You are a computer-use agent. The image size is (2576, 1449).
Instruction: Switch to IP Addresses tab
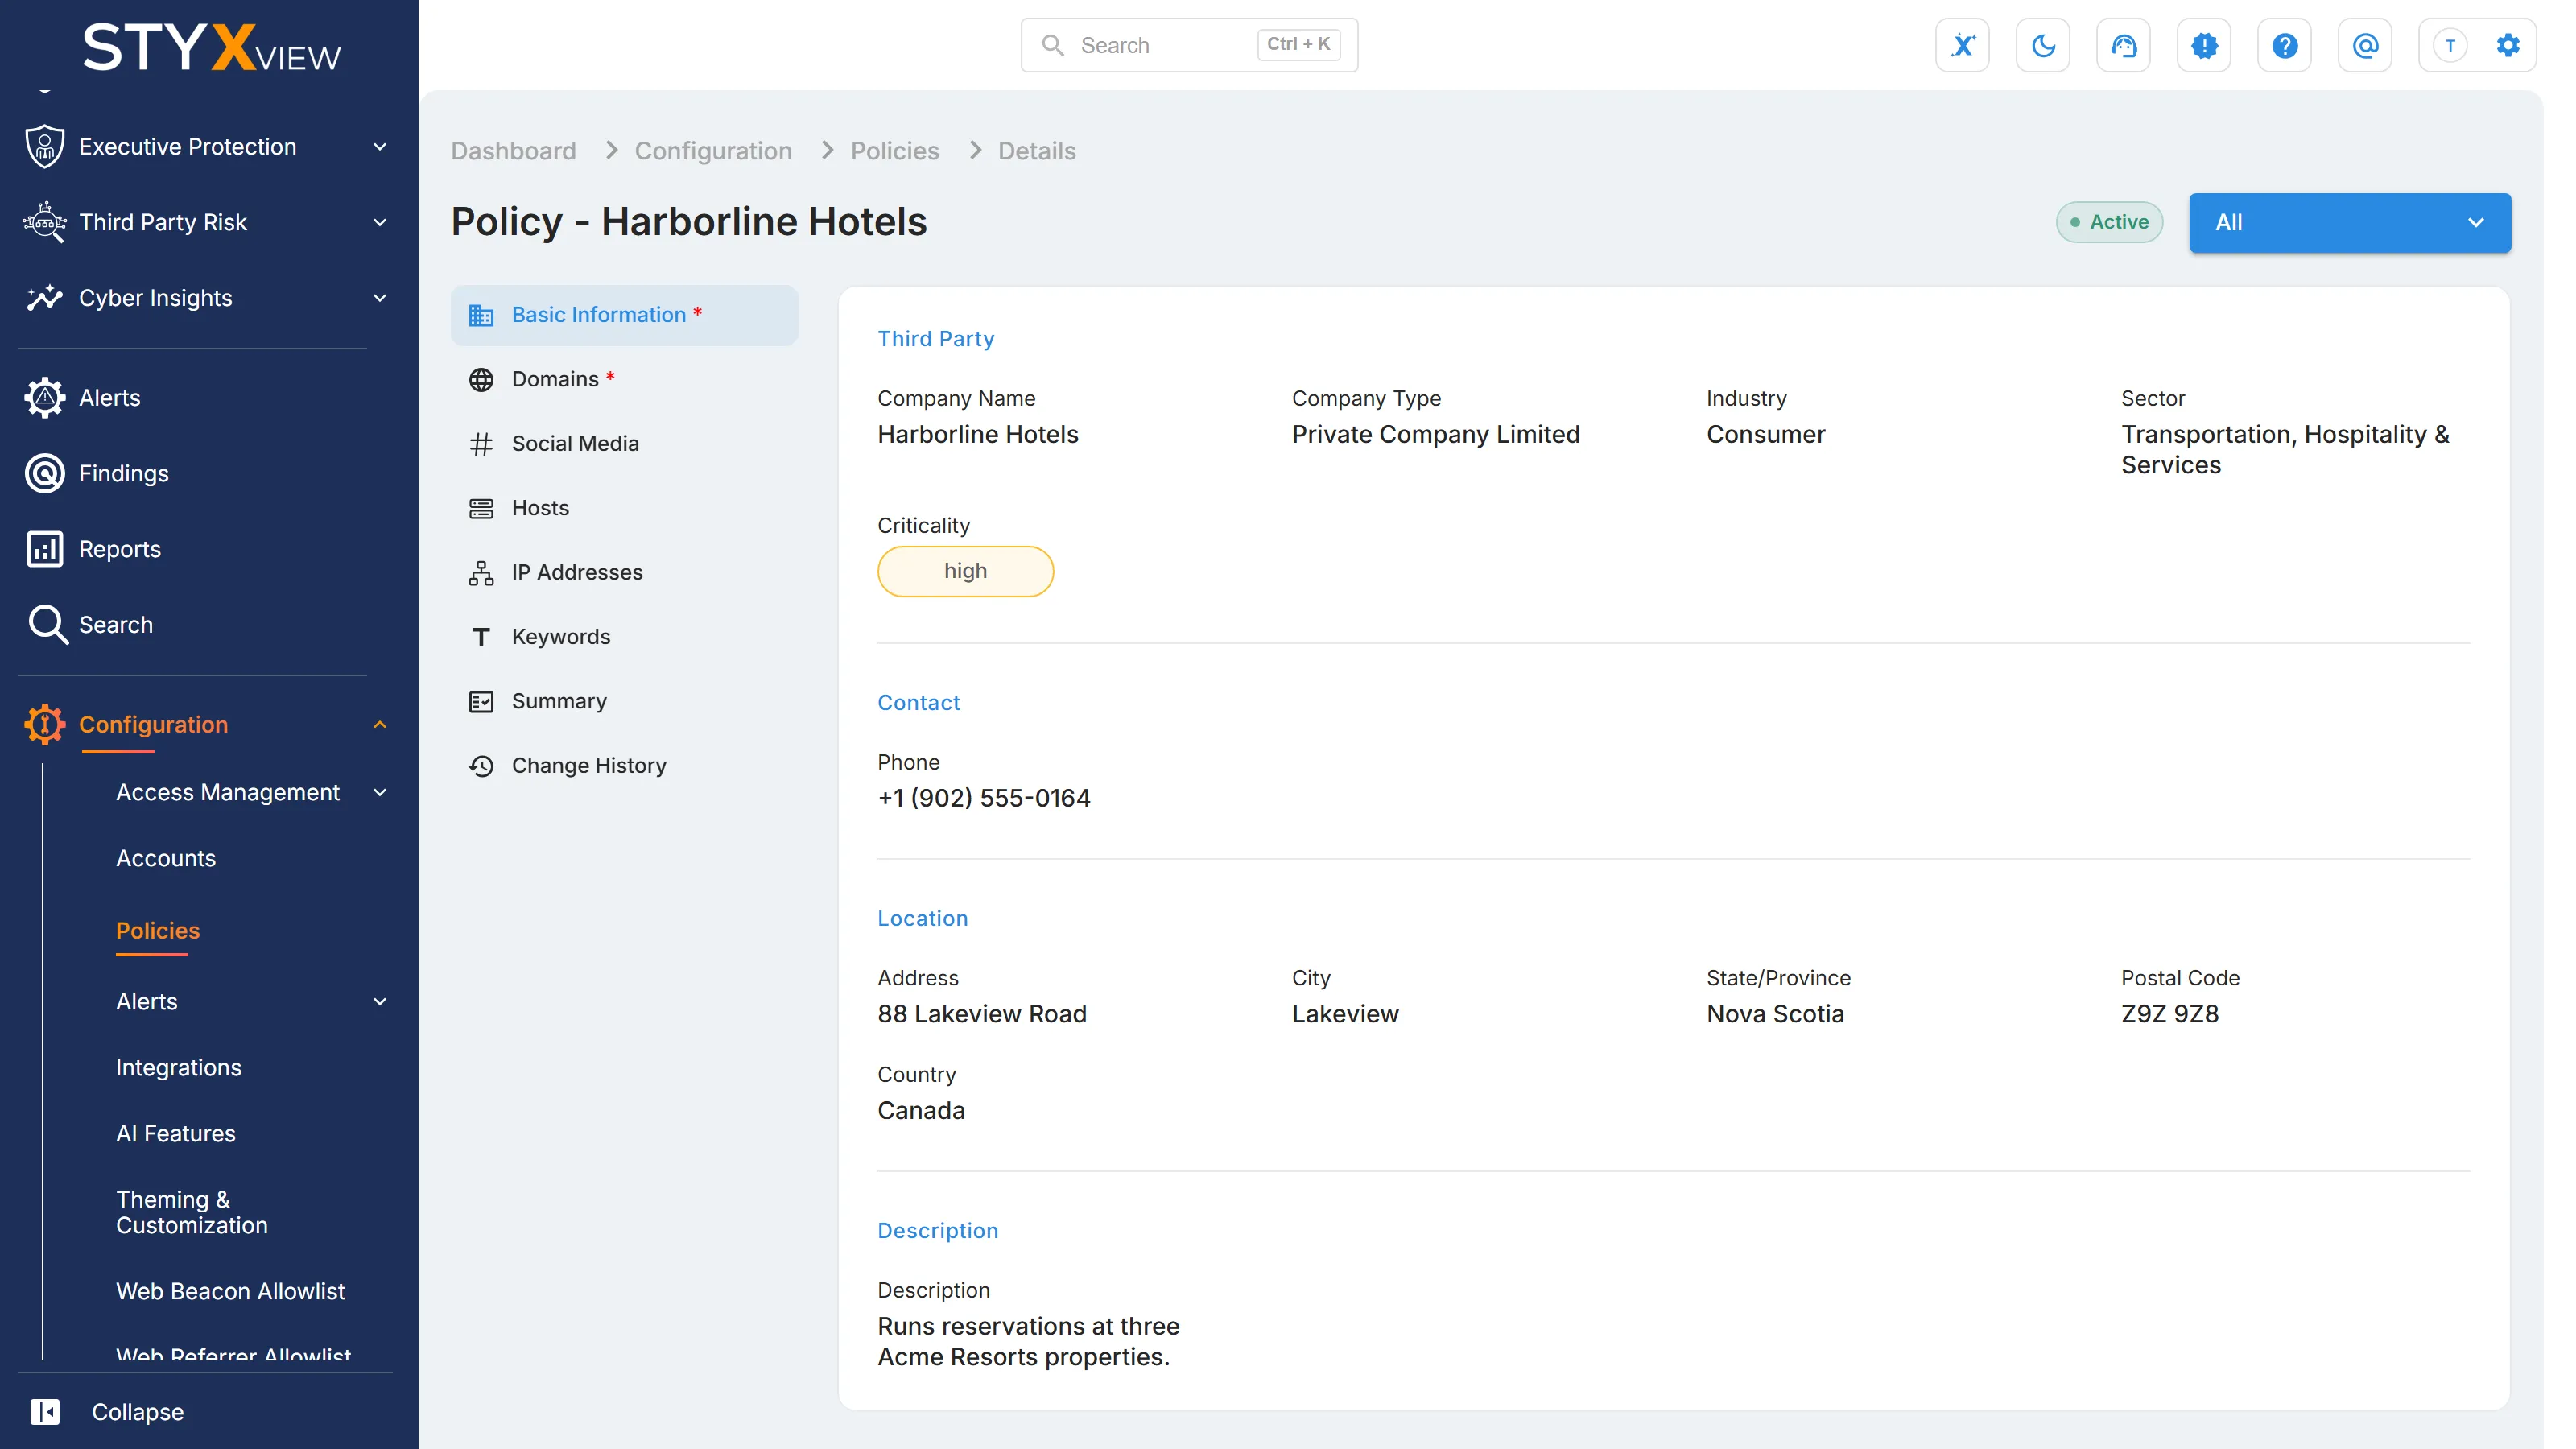pyautogui.click(x=624, y=573)
